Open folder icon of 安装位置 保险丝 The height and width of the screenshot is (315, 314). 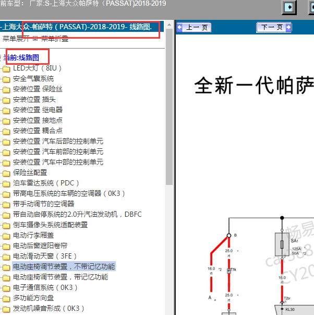pos(6,90)
